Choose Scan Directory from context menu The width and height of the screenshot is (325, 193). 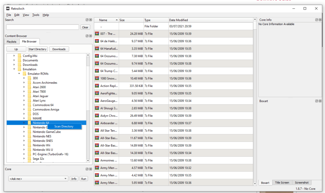[64, 126]
